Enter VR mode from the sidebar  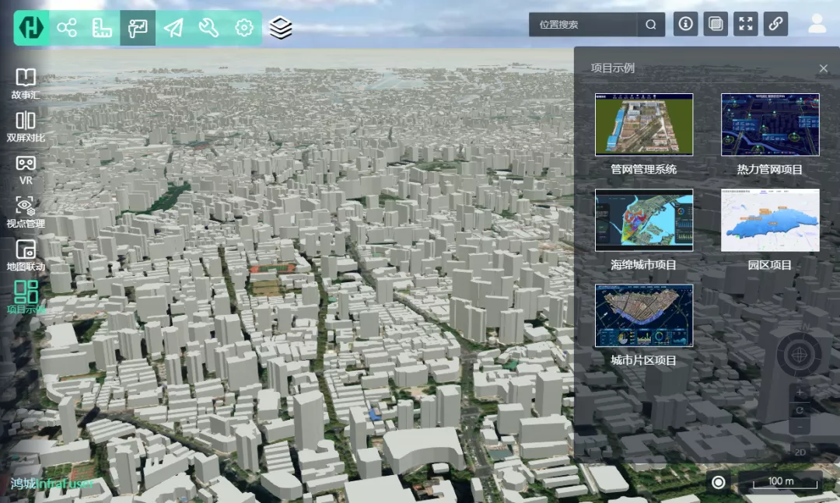pyautogui.click(x=26, y=169)
